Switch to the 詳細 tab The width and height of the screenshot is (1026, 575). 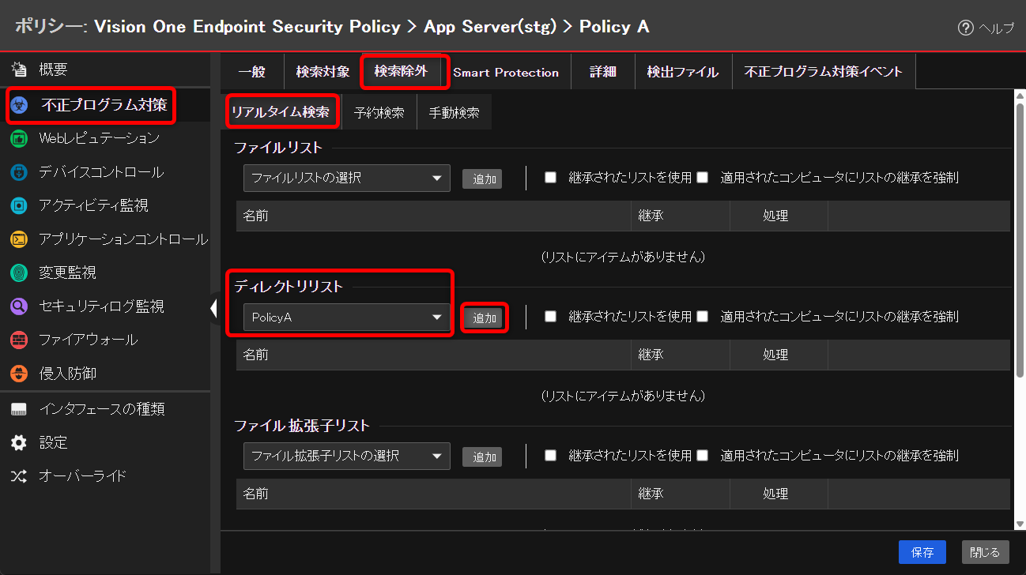[x=603, y=72]
